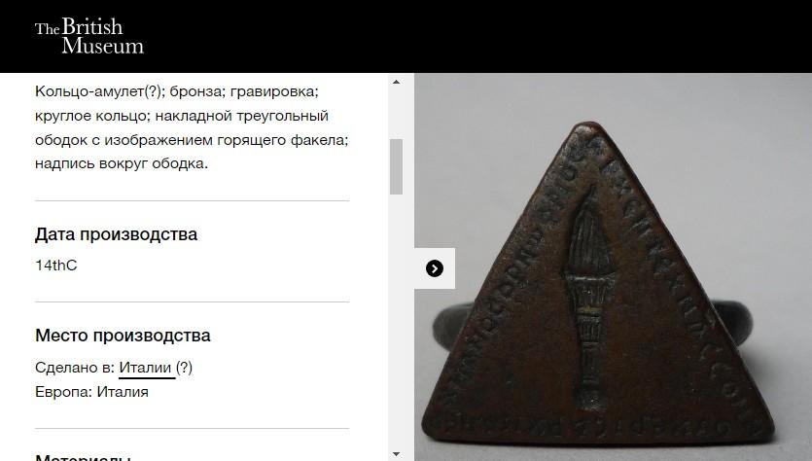Viewport: 812px width, 461px height.
Task: Click the 14thC date text
Action: (x=56, y=266)
